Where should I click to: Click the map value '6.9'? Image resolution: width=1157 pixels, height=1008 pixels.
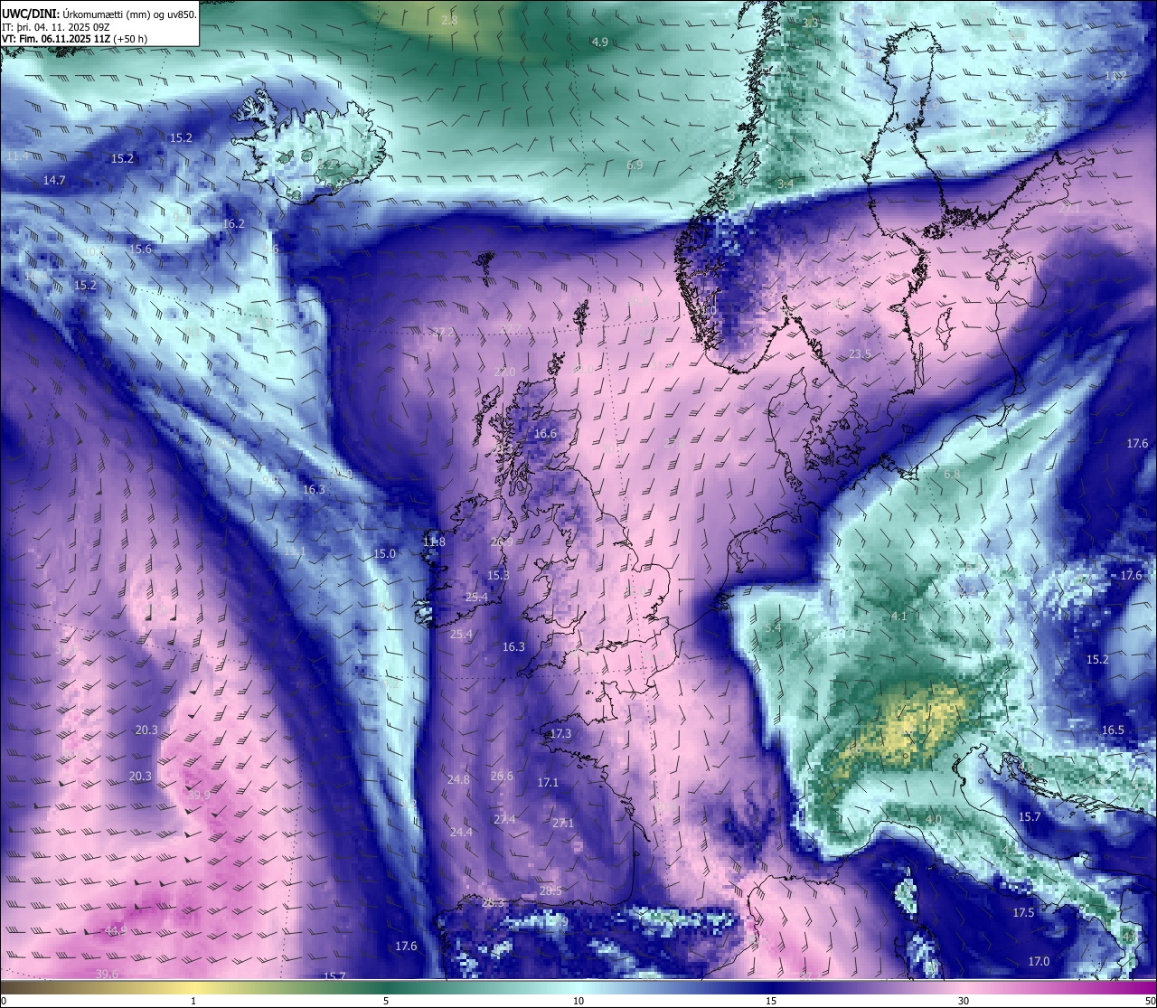click(635, 165)
